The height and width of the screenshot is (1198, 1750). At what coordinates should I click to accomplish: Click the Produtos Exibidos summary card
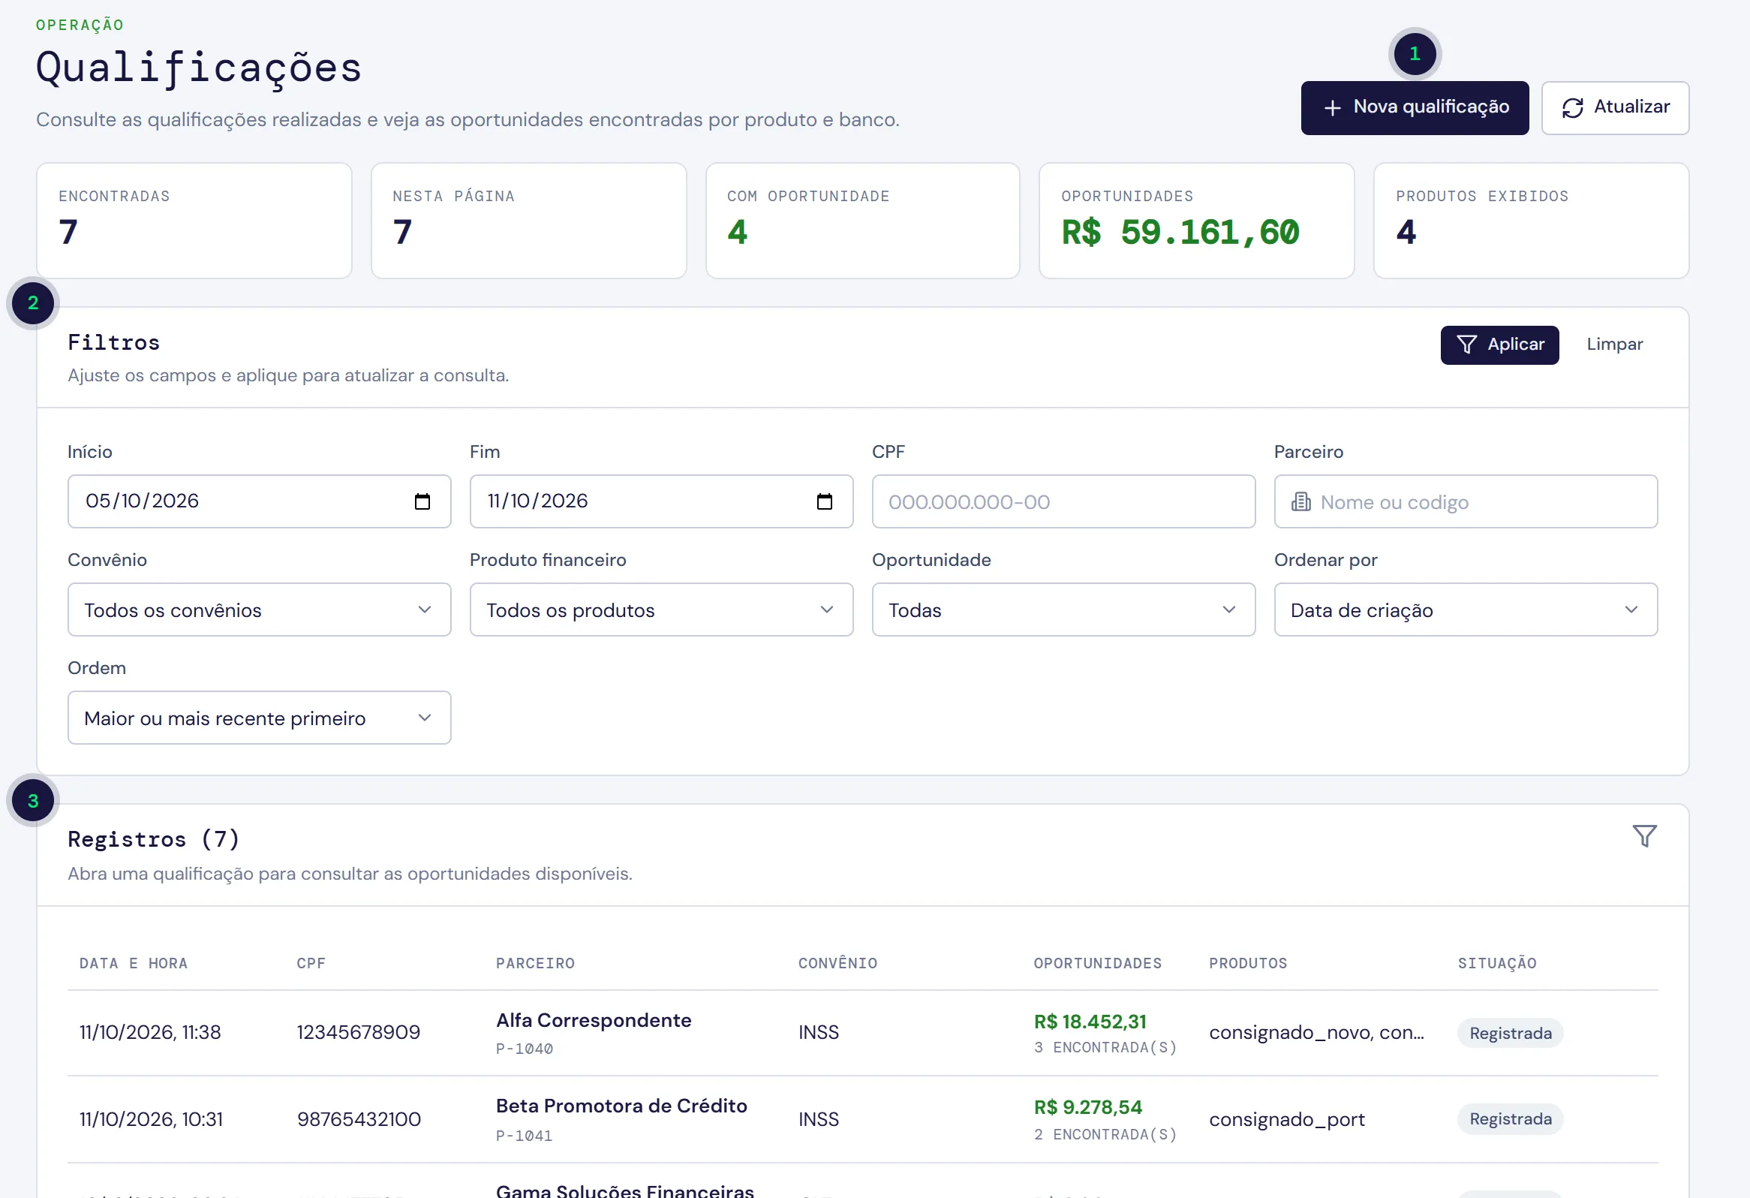[1531, 221]
